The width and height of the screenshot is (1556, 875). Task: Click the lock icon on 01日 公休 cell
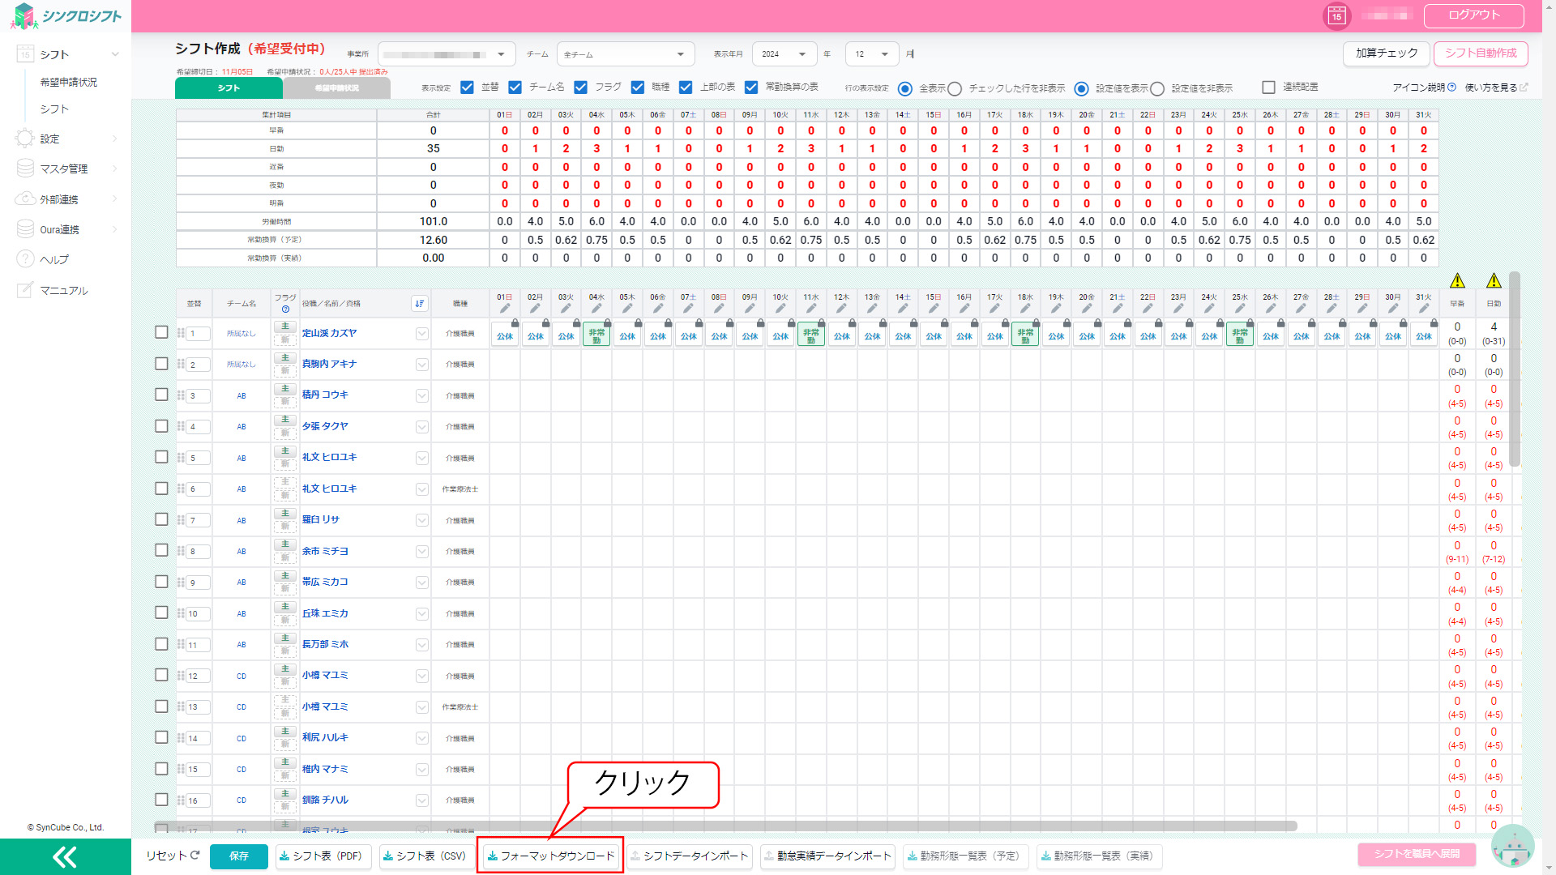(515, 322)
